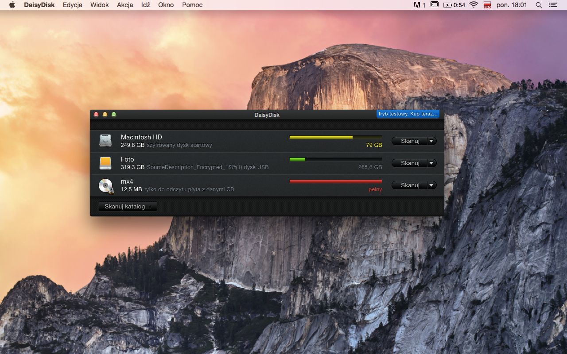
Task: Open the Akcja menu
Action: tap(125, 5)
